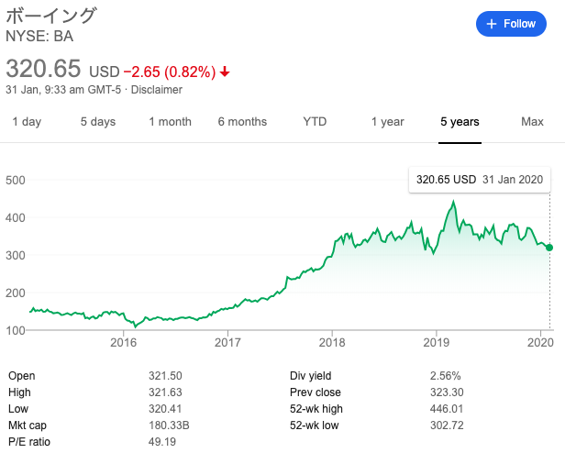The image size is (565, 453).
Task: Click the Mkt cap value 180.33B
Action: (169, 425)
